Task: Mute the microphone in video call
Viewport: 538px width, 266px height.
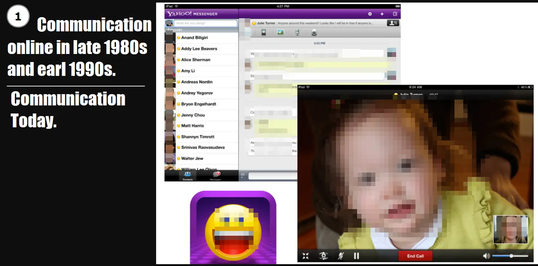Action: 340,256
